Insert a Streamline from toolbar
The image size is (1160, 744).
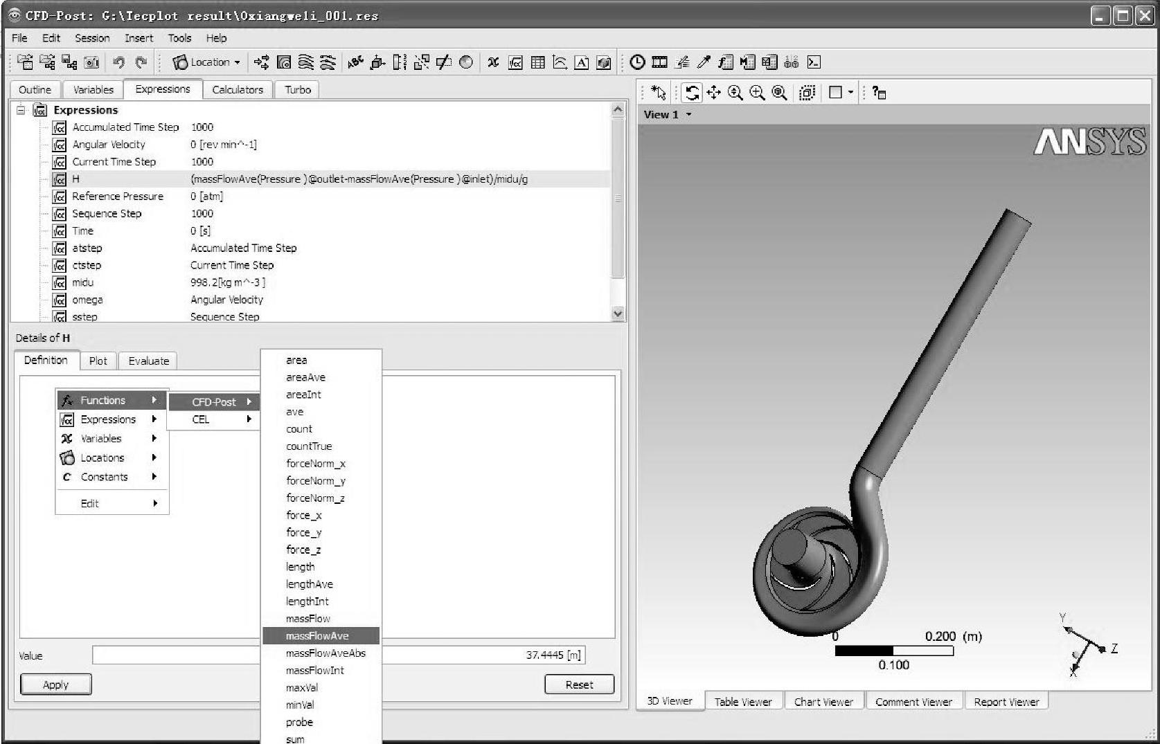point(305,62)
